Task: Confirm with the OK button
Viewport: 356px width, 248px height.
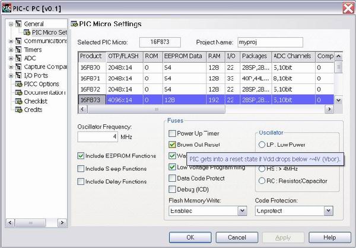Action: (190, 237)
